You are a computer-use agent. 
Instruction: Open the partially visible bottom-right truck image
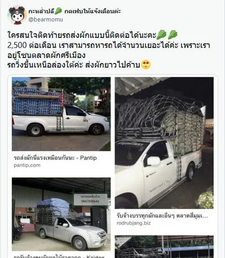click(164, 247)
